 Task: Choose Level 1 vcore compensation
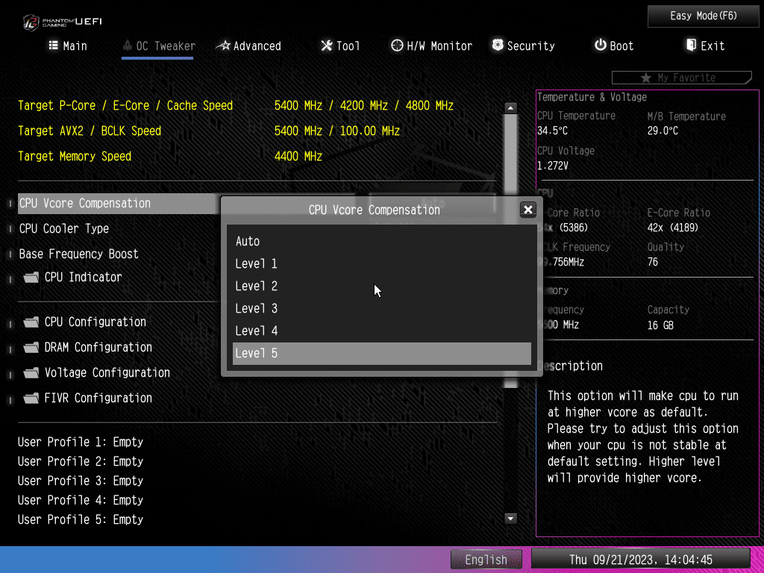pyautogui.click(x=256, y=263)
